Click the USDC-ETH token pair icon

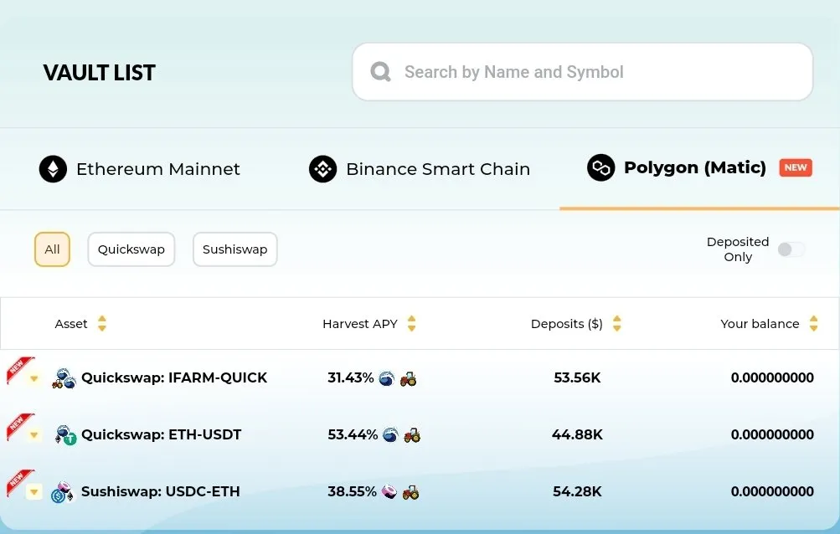(63, 492)
